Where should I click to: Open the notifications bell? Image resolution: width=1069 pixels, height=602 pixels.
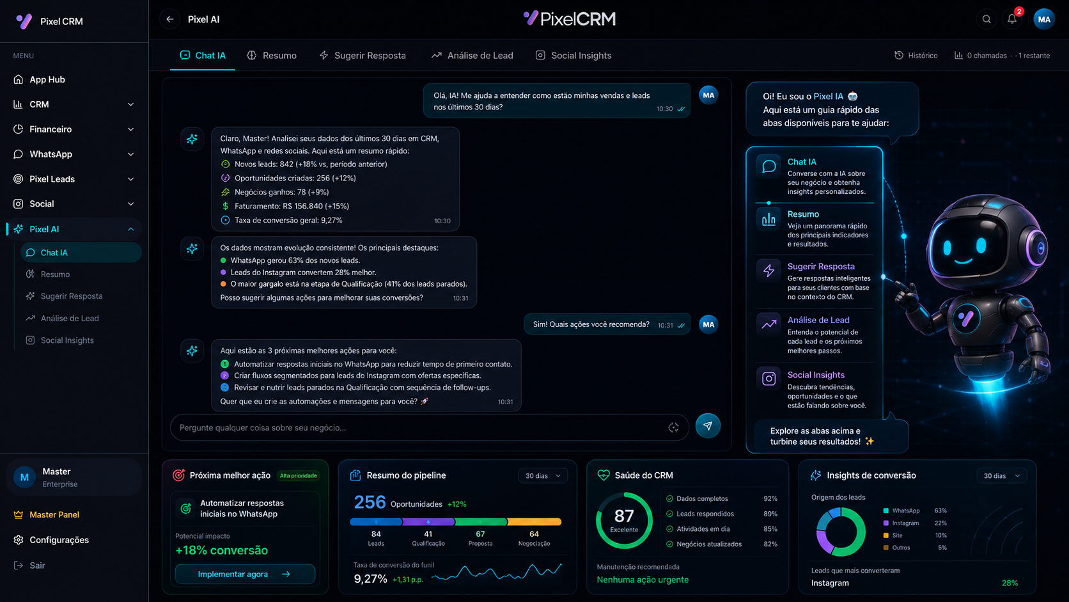click(1012, 19)
